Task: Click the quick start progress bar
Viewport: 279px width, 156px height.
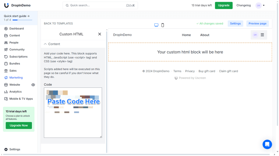Action: pyautogui.click(x=22, y=20)
